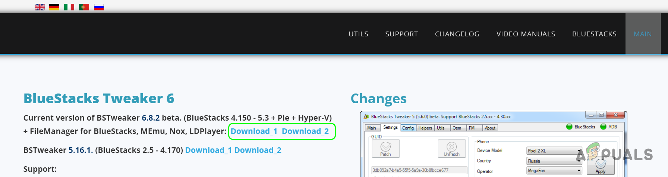
Task: Open Config tab in Tweaker window
Action: click(408, 128)
